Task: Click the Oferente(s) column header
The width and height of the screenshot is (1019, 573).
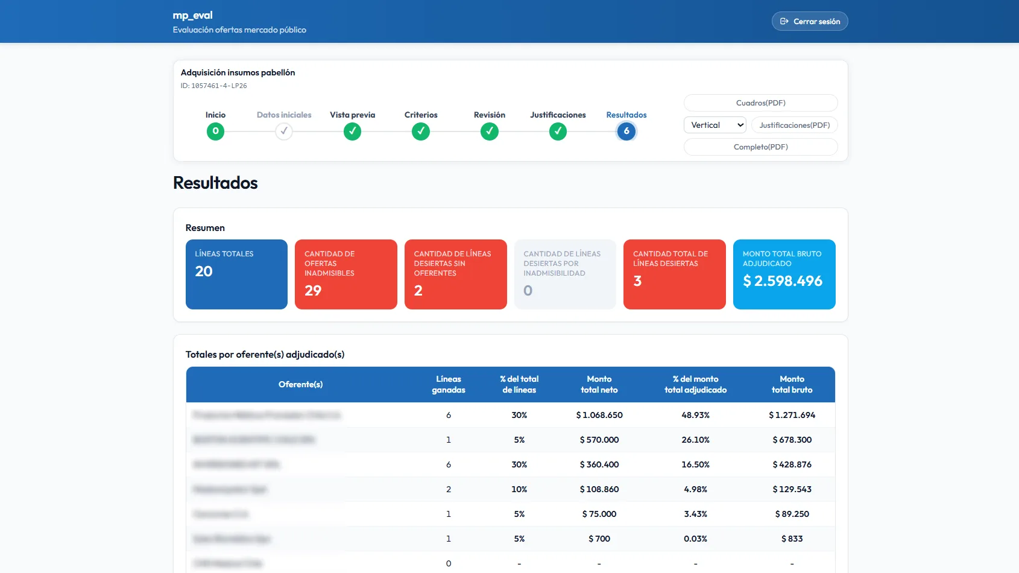Action: point(300,384)
